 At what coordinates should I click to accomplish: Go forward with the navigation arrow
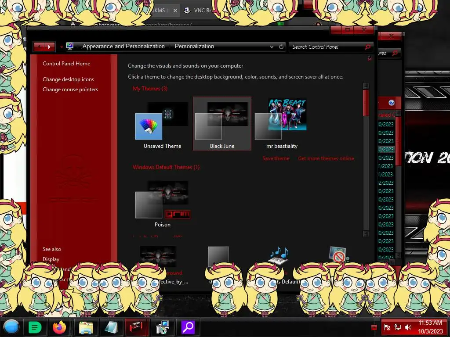coord(49,47)
